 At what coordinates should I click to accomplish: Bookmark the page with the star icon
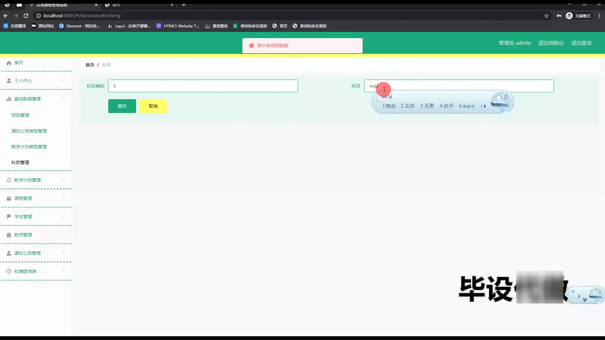(546, 16)
